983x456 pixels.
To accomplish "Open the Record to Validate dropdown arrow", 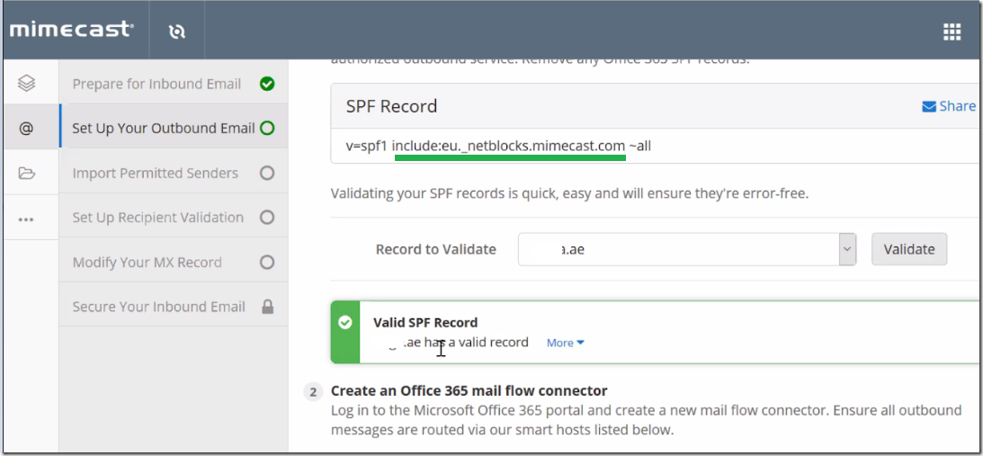I will [847, 249].
